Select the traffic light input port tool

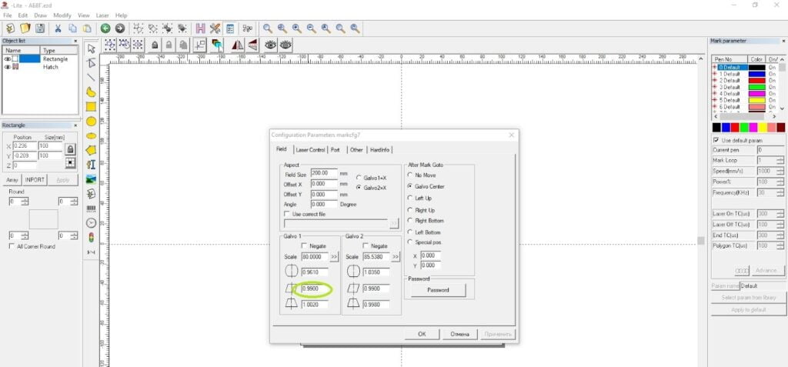[x=91, y=237]
